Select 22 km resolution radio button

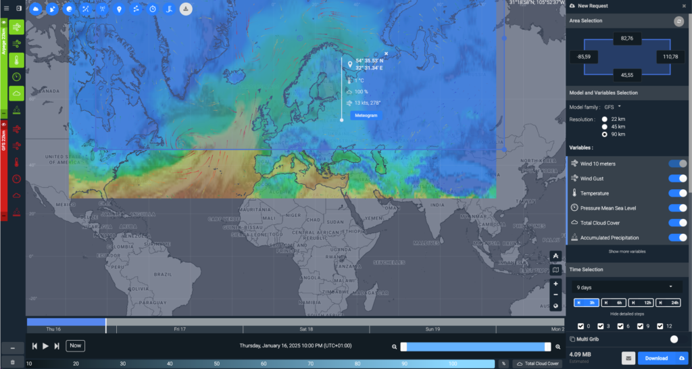pyautogui.click(x=604, y=119)
